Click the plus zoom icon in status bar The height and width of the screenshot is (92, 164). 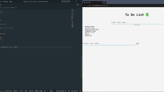click(x=47, y=91)
